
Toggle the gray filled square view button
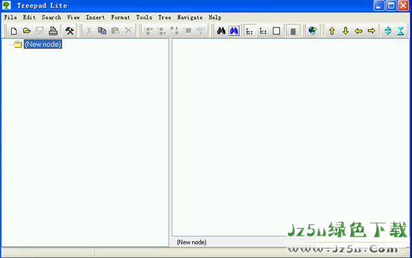coord(293,31)
